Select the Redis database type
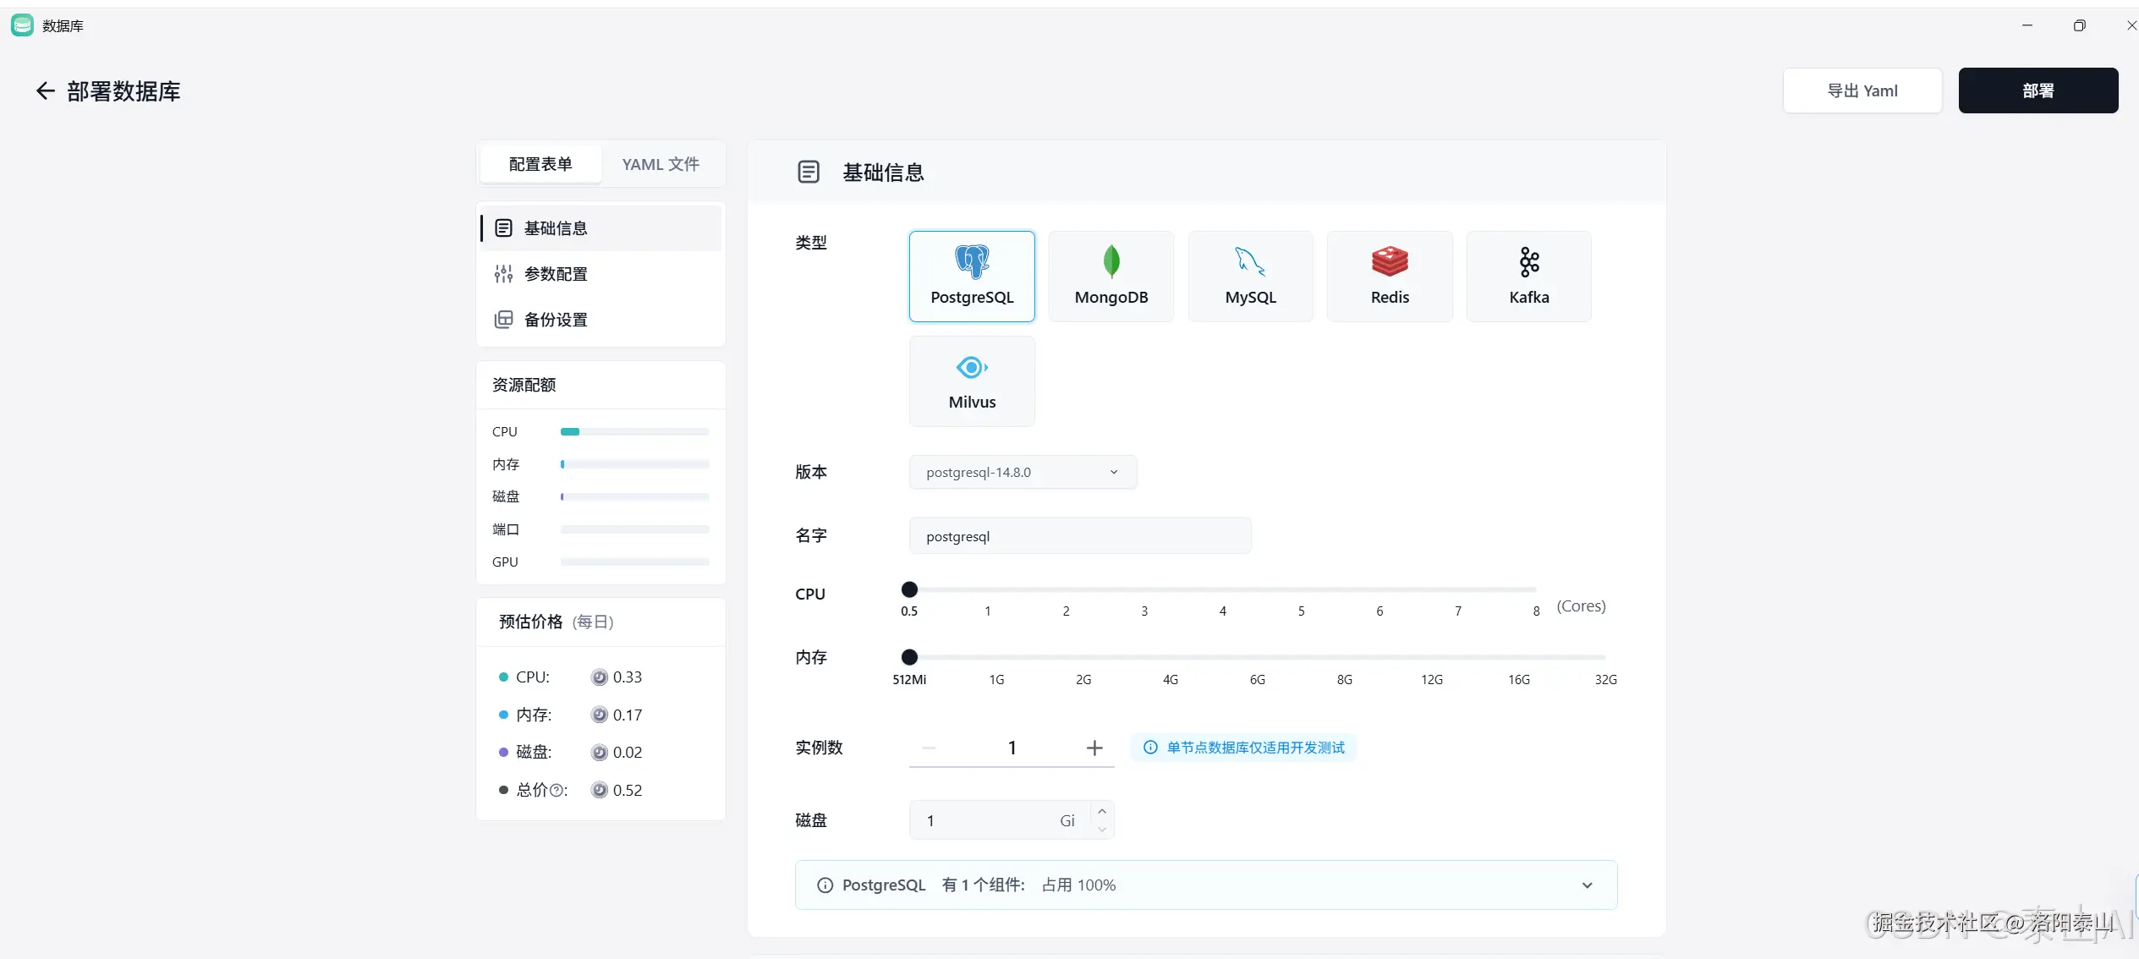Screen dimensions: 2139x959 tap(1389, 276)
